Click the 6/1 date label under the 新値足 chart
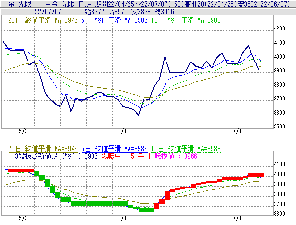 tap(122, 218)
